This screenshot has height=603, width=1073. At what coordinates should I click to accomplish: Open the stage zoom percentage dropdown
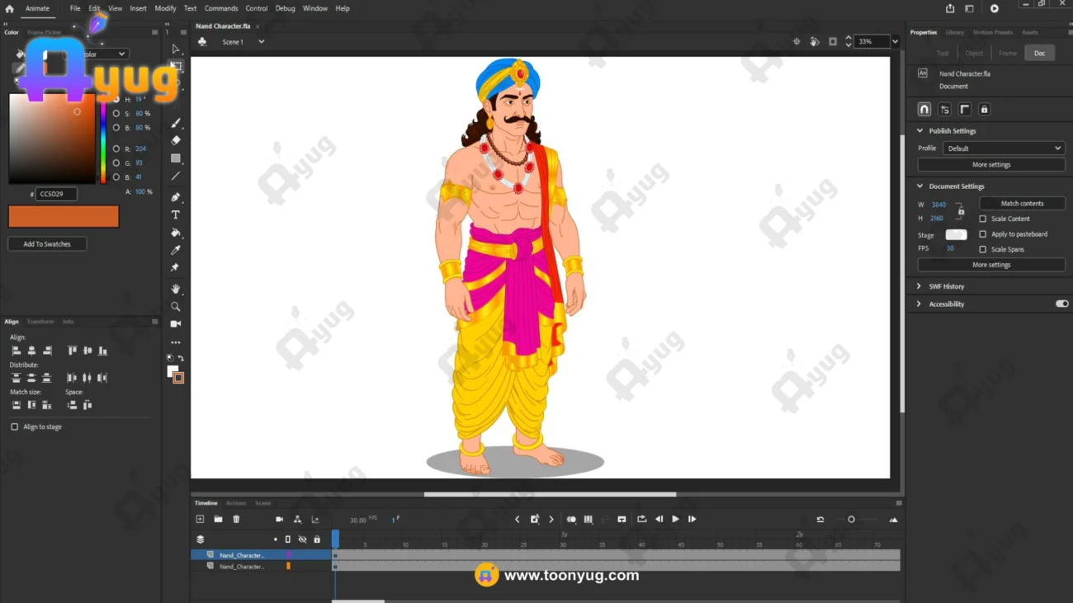click(895, 41)
